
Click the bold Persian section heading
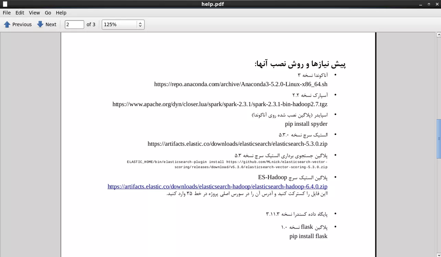pos(300,64)
